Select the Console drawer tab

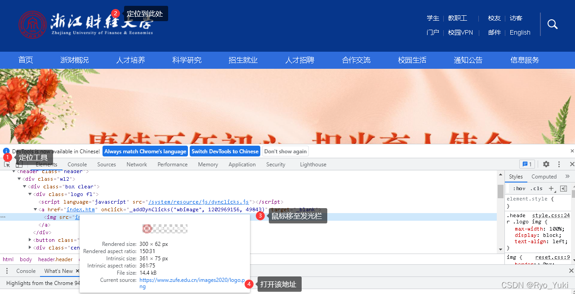[x=26, y=271]
